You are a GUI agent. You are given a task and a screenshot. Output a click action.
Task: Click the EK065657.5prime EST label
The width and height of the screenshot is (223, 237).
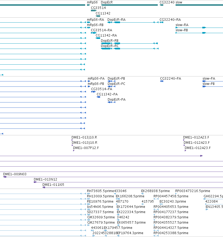pos(131,223)
